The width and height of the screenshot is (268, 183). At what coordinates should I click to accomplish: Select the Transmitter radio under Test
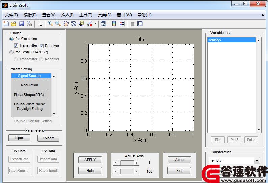pos(16,59)
